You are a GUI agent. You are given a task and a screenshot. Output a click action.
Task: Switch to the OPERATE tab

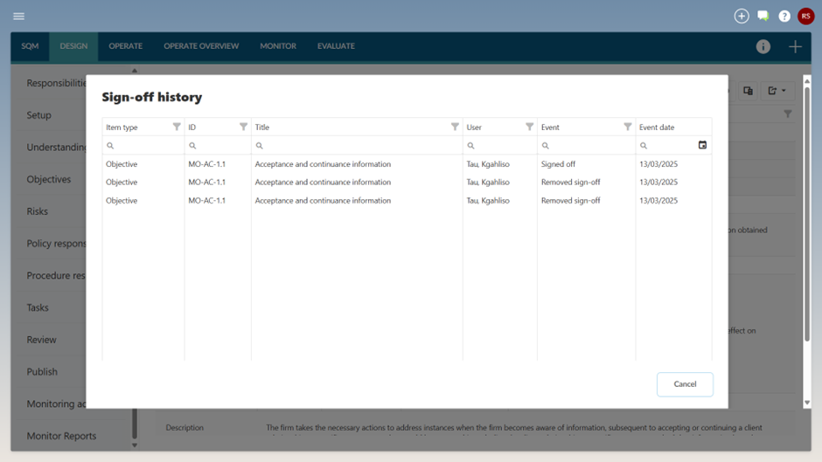[126, 46]
